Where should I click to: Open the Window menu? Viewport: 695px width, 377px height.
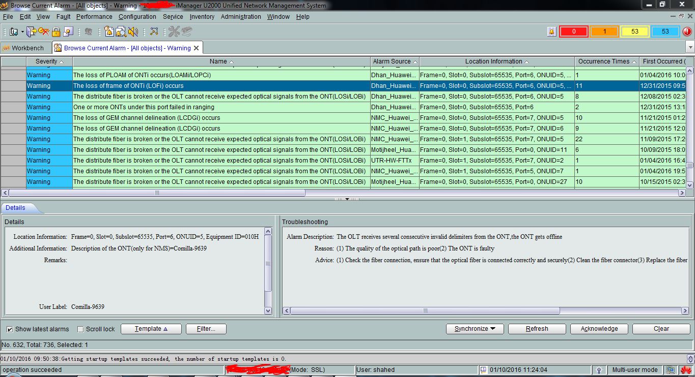(x=278, y=17)
